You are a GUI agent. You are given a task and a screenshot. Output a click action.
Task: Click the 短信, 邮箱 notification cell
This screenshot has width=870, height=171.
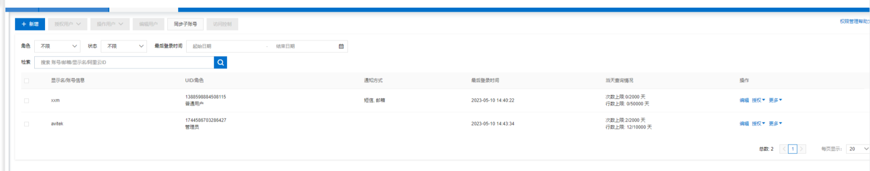tap(375, 101)
